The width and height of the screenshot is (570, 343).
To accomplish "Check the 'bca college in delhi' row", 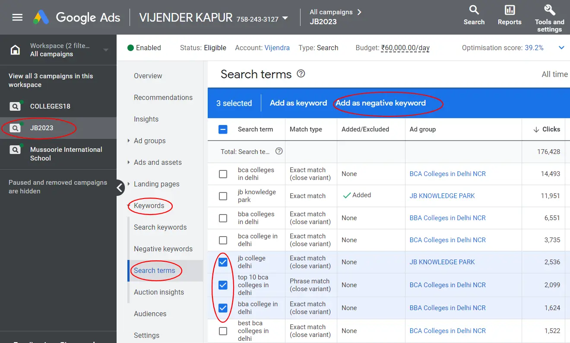I will (223, 240).
